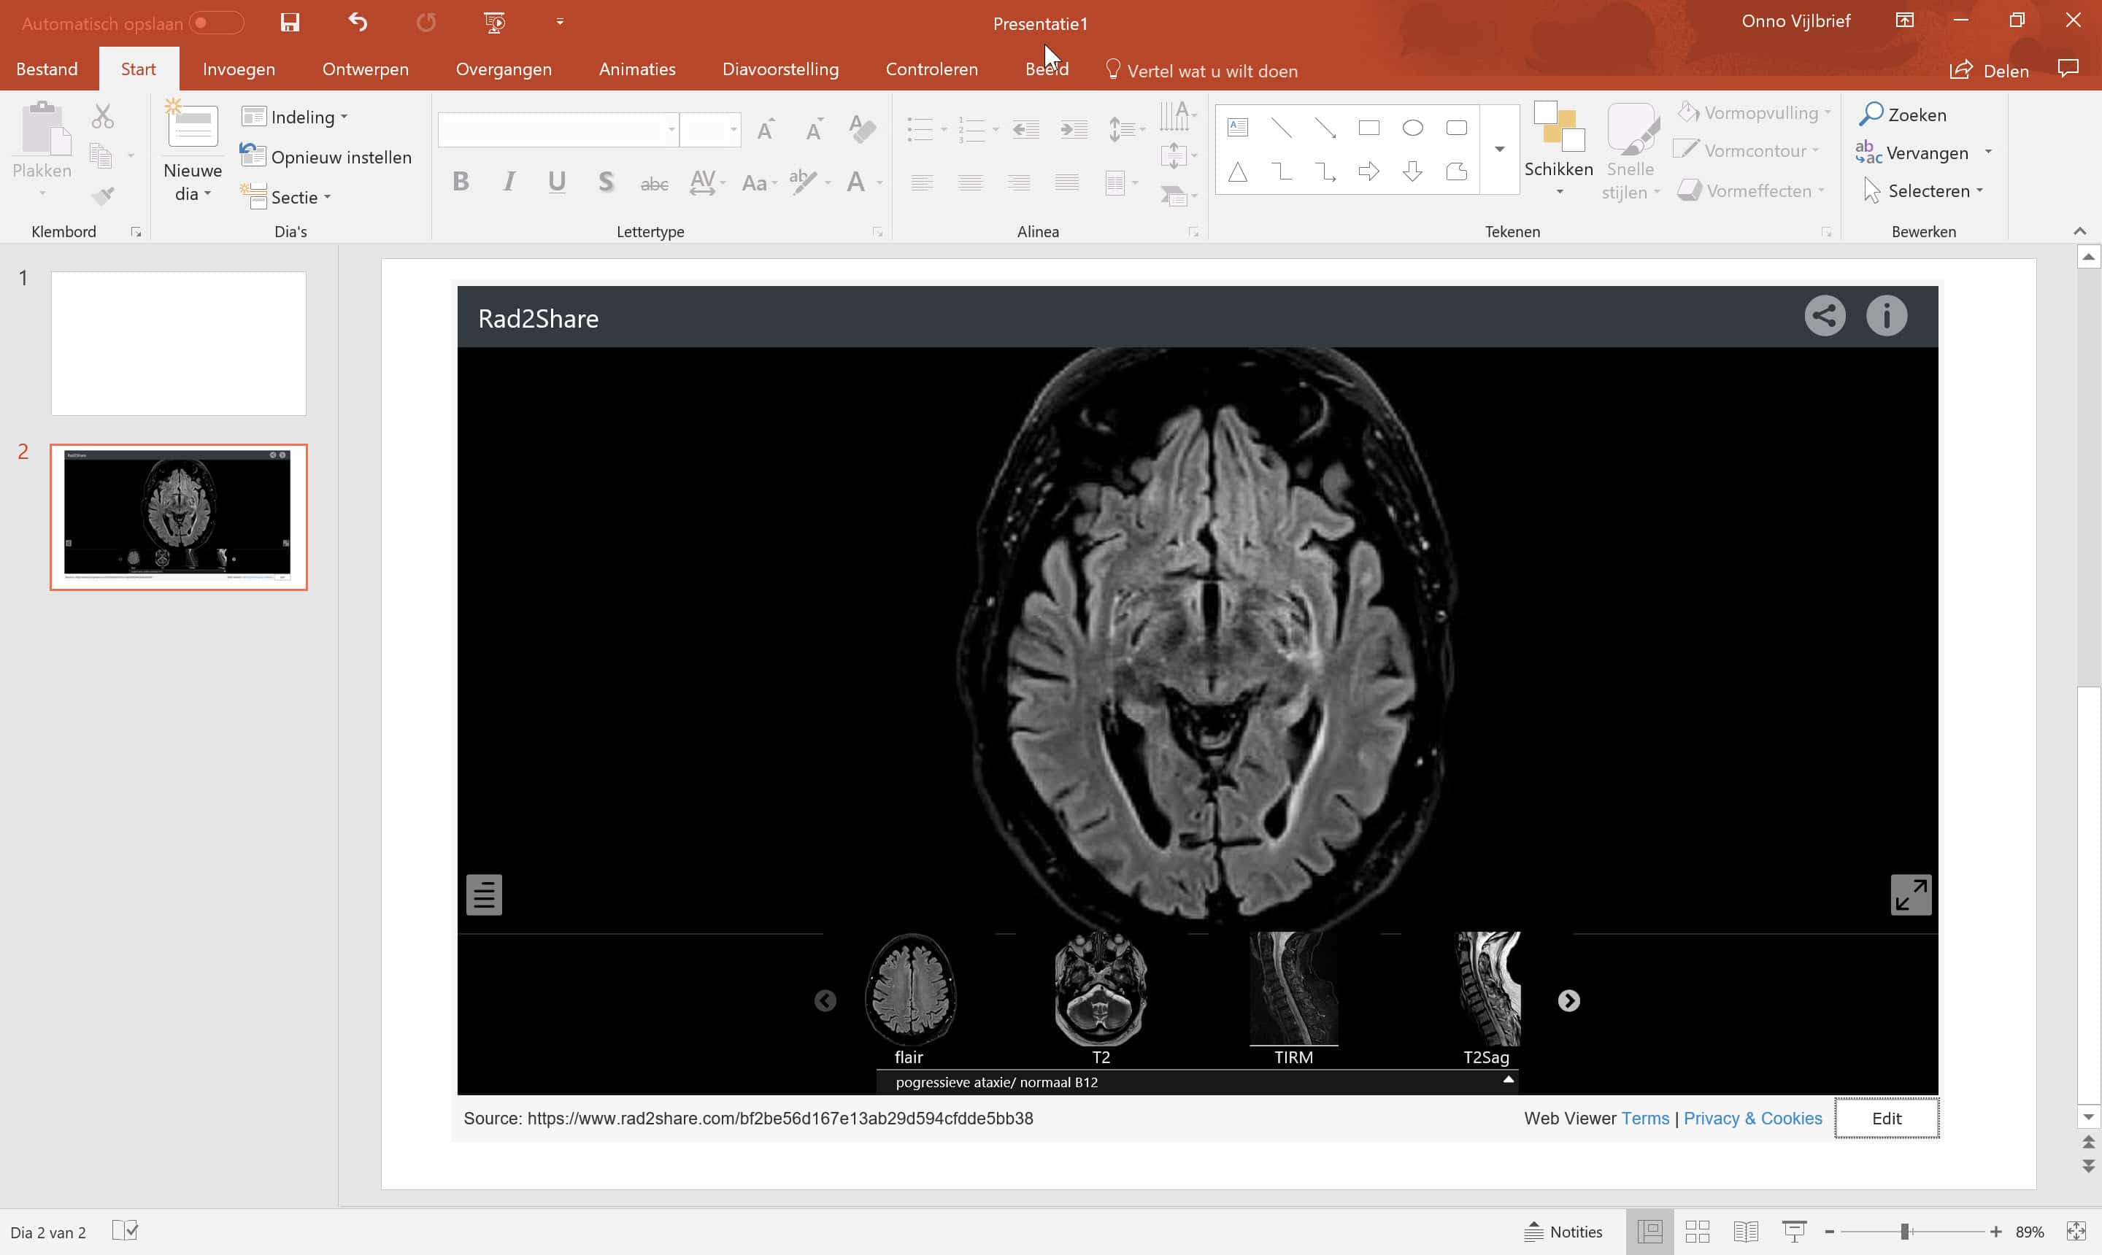Open the font size combo box
Image resolution: width=2102 pixels, height=1255 pixels.
click(x=711, y=129)
